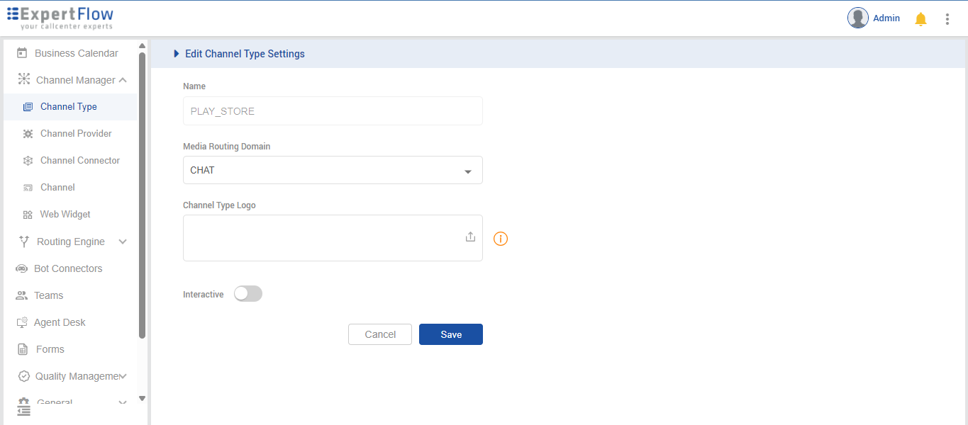
Task: Open Channel Provider in the sidebar
Action: coord(76,134)
